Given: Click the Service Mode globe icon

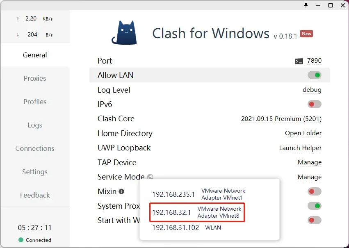Looking at the screenshot, I should coord(150,177).
